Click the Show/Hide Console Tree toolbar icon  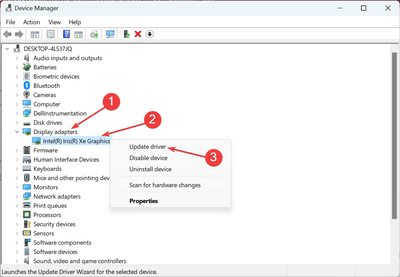coord(35,34)
